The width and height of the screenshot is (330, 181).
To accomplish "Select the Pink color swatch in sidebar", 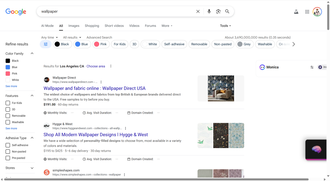I will tap(8, 73).
